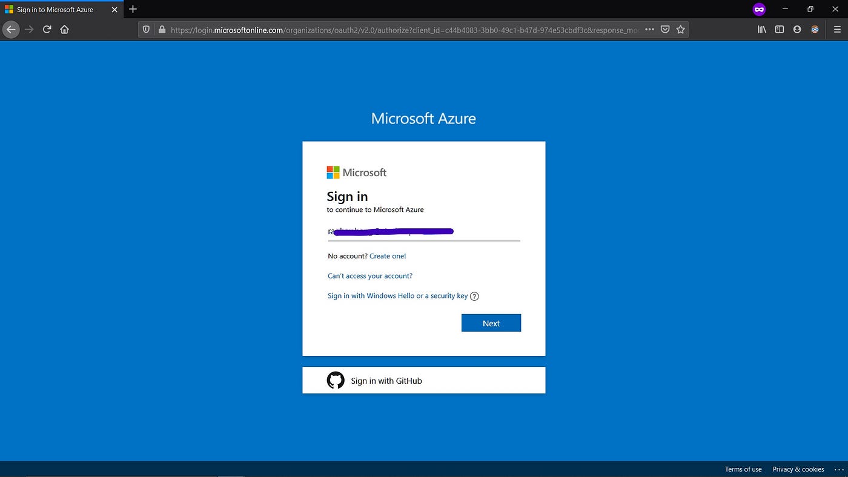The width and height of the screenshot is (848, 477).
Task: Open the page actions three-dot menu
Action: (x=649, y=29)
